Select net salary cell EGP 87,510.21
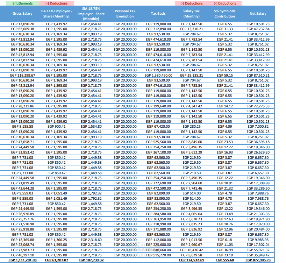This screenshot has width=286, height=263. tap(258, 76)
